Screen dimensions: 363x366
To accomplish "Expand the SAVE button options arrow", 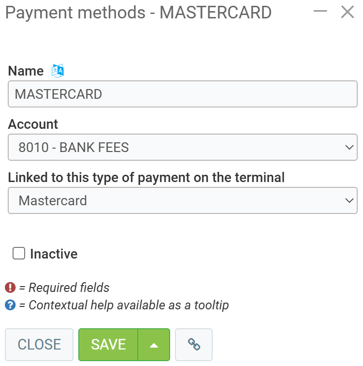I will coord(154,345).
